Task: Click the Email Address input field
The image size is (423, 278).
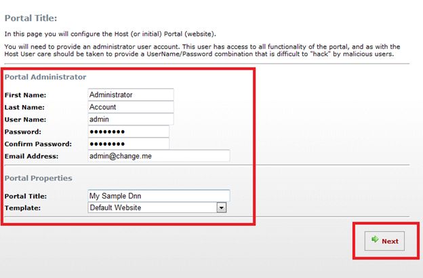Action: pyautogui.click(x=159, y=156)
